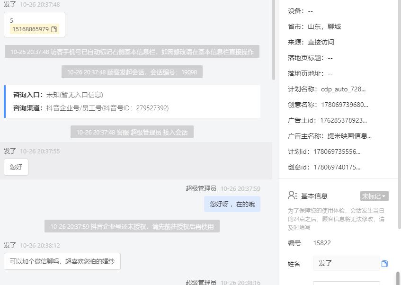Click the notice 访客手机号已自动标记
401x285 pixels.
pos(132,52)
